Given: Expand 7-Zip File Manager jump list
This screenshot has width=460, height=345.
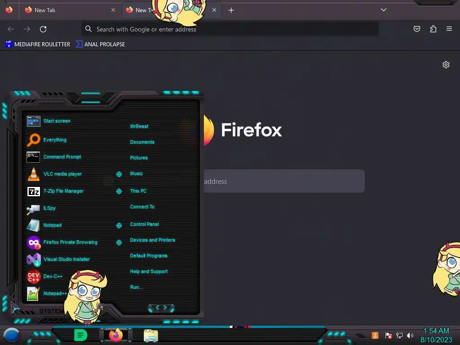Looking at the screenshot, I should click(119, 191).
